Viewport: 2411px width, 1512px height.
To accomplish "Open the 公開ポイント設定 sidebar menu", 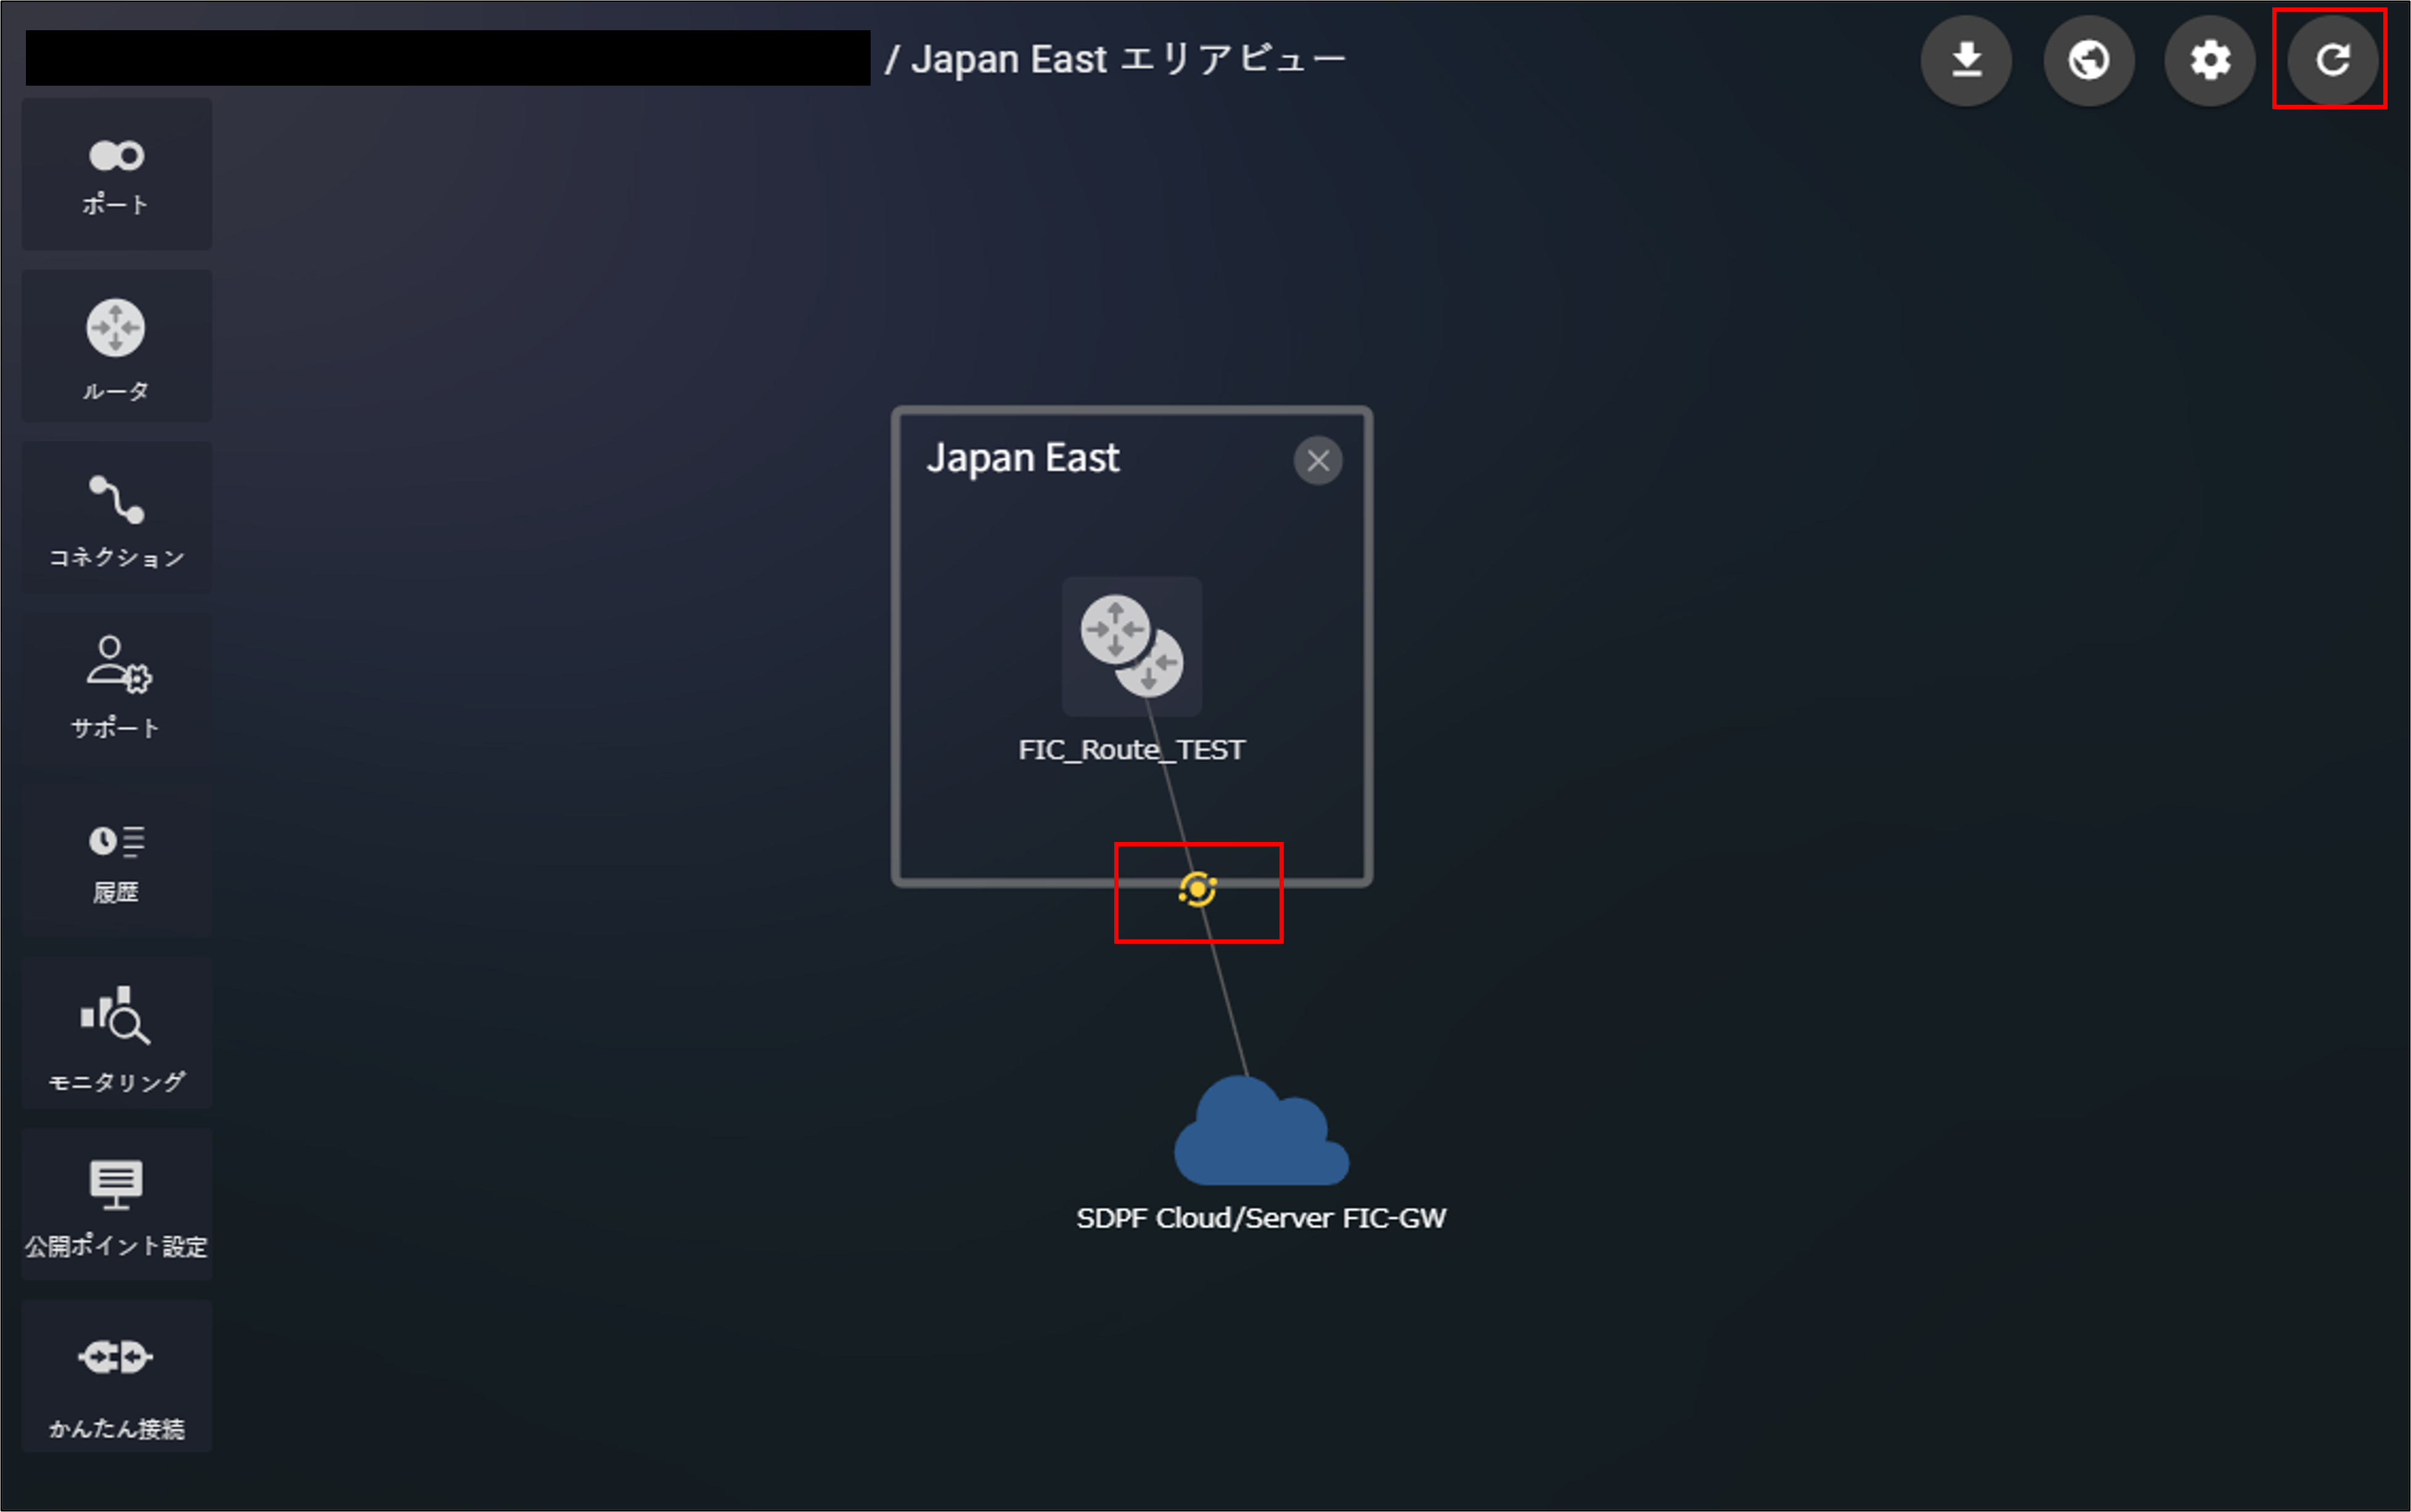I will [116, 1205].
